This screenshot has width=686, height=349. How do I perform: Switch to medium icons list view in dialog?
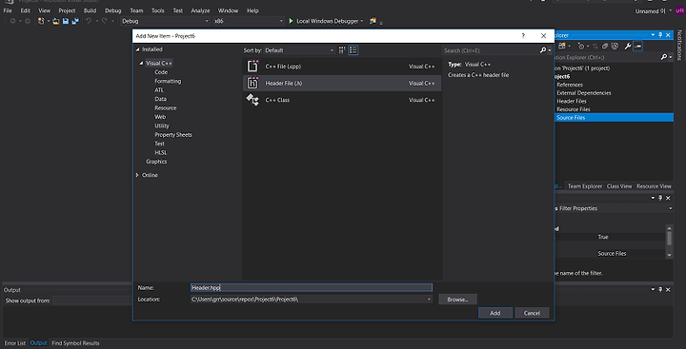353,50
